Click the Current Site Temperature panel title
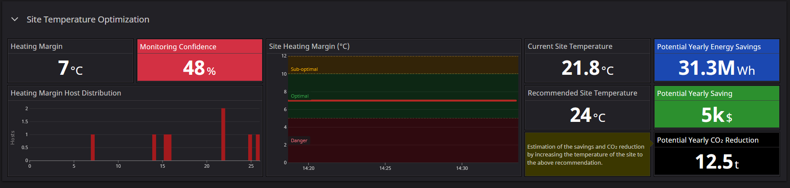The image size is (790, 188). point(569,46)
